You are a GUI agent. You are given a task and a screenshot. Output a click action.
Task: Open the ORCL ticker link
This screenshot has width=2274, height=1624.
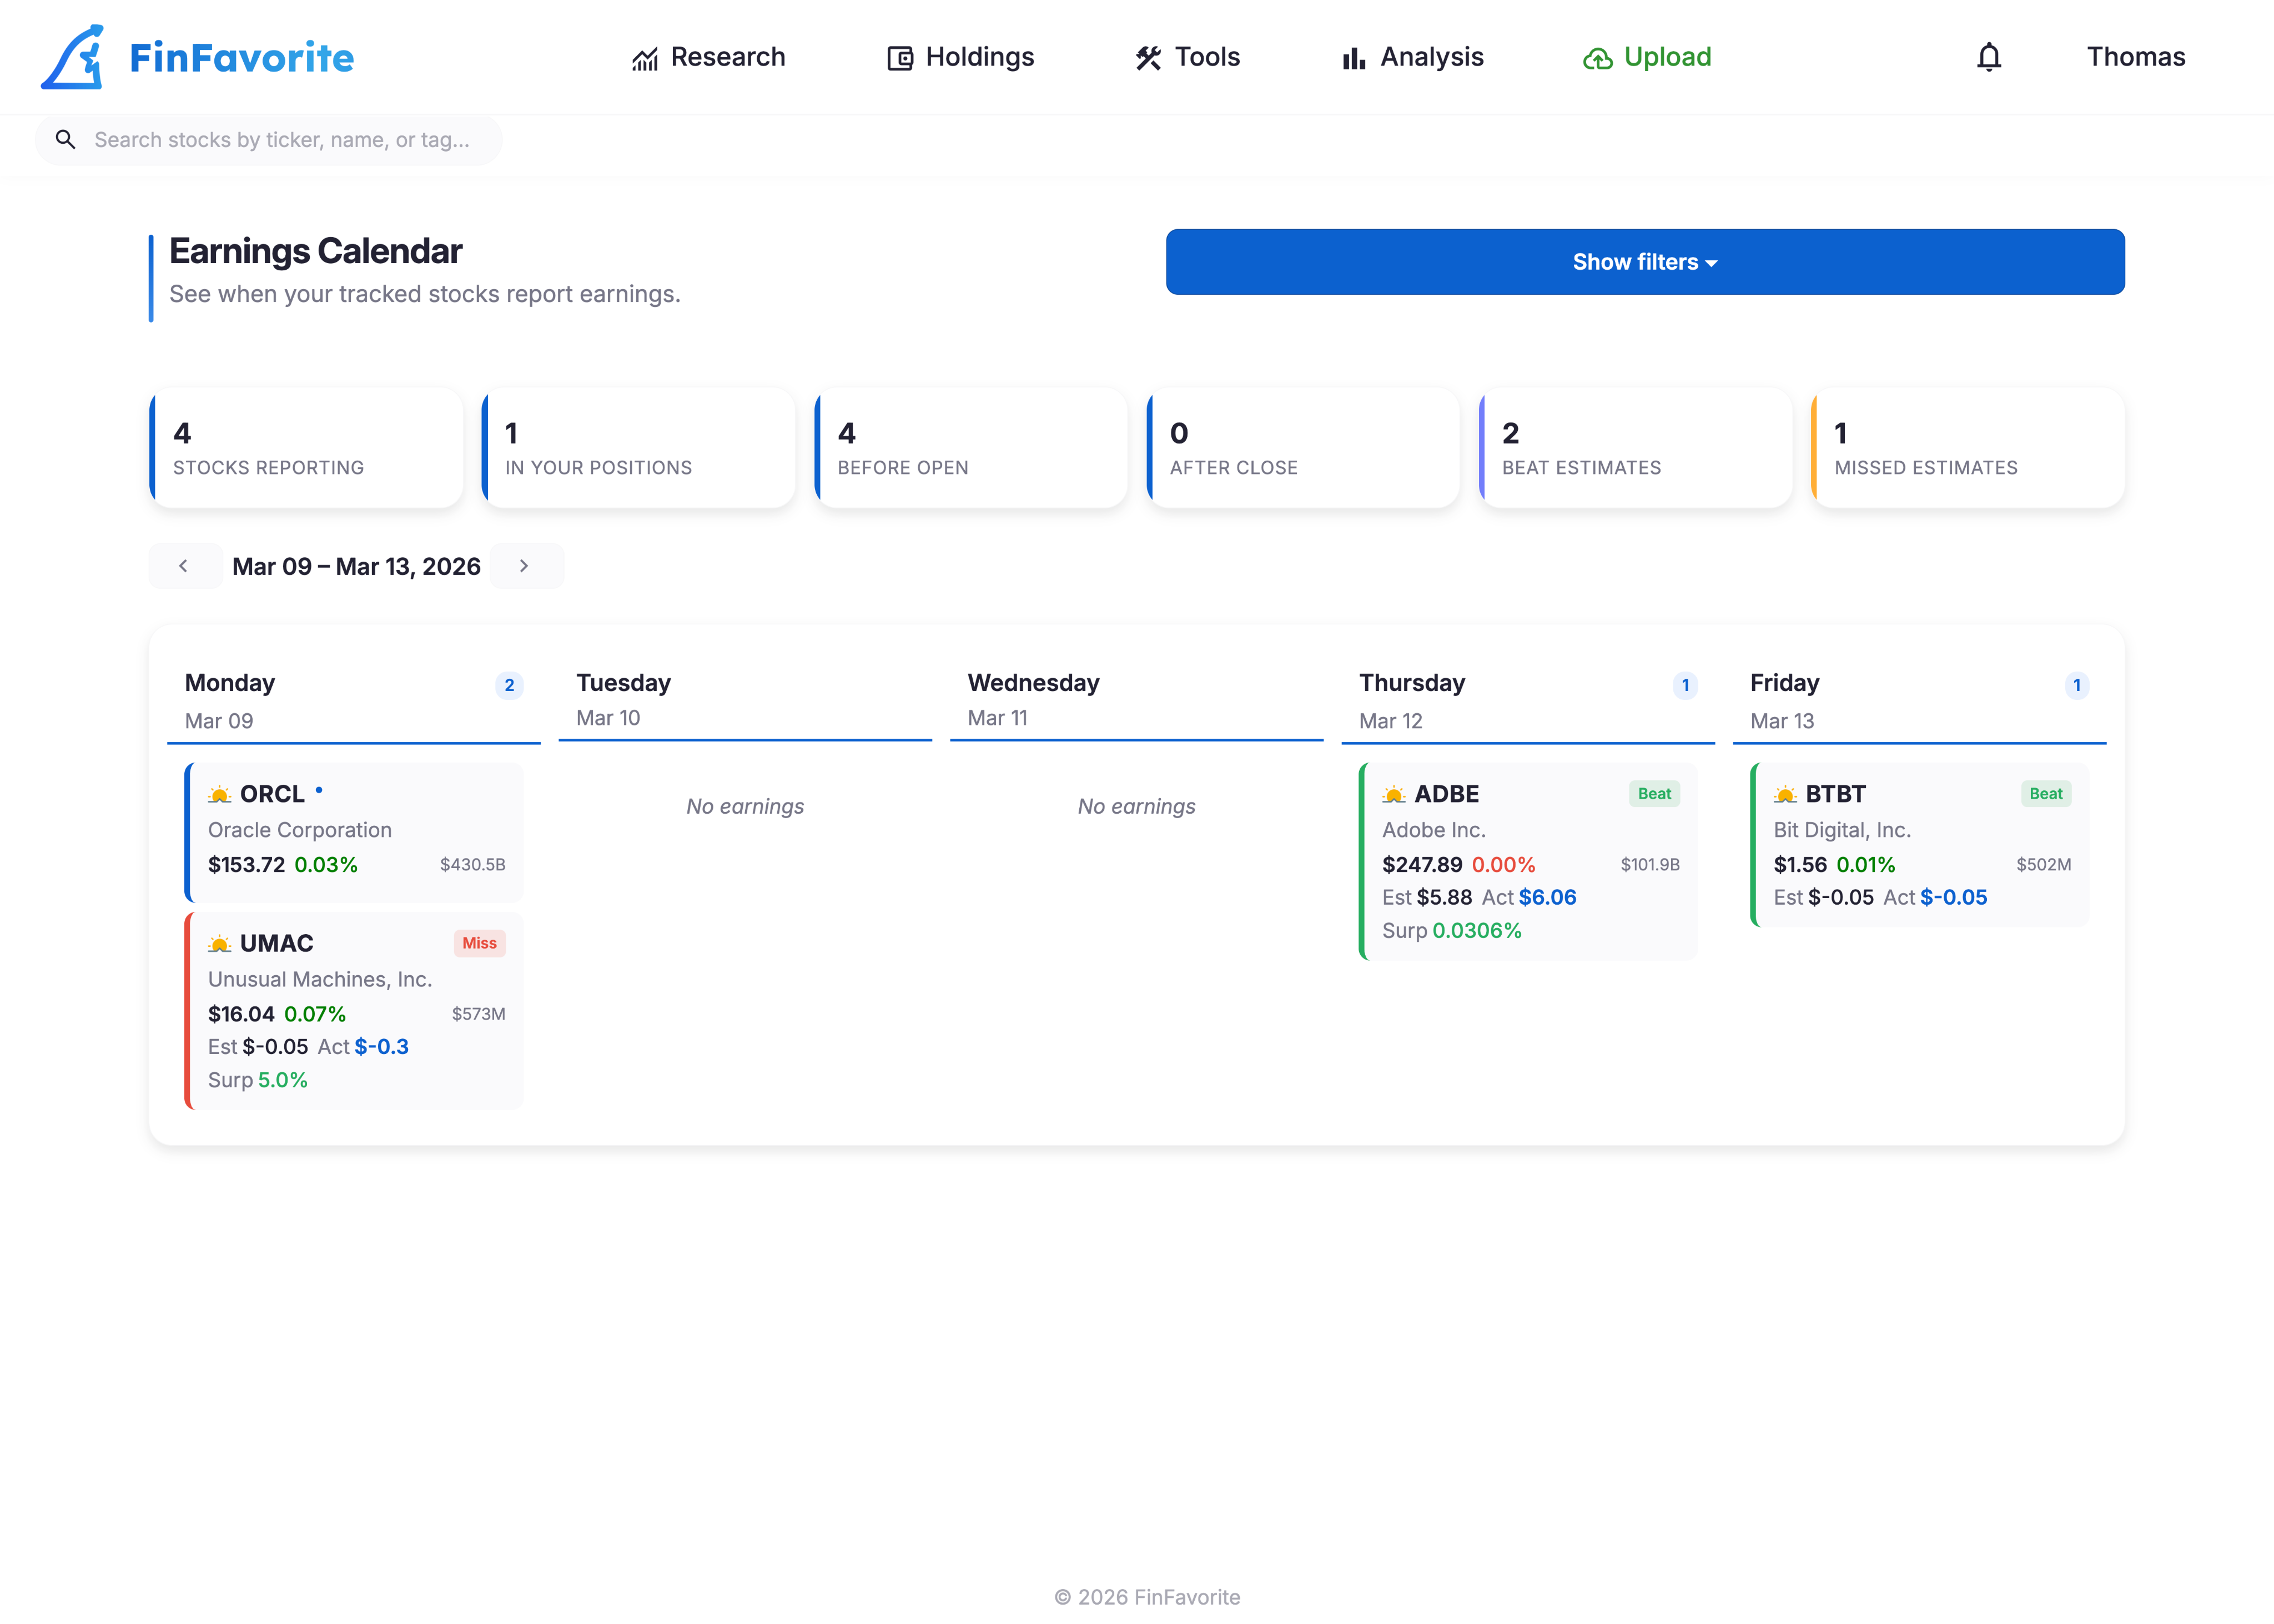[272, 794]
